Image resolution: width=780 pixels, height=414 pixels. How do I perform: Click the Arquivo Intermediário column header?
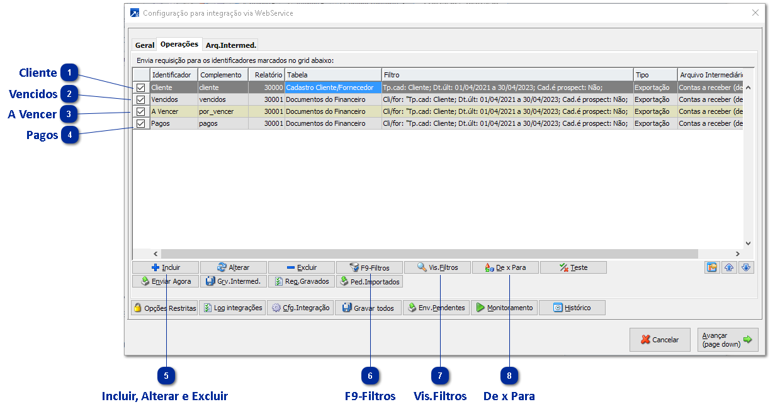pyautogui.click(x=711, y=75)
